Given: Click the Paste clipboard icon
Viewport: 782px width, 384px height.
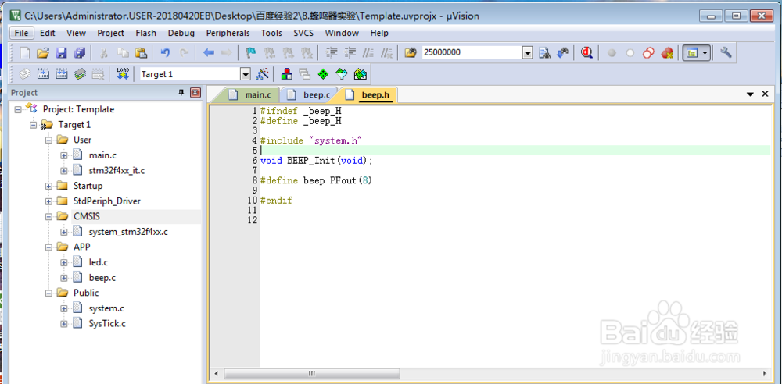Looking at the screenshot, I should coord(141,53).
